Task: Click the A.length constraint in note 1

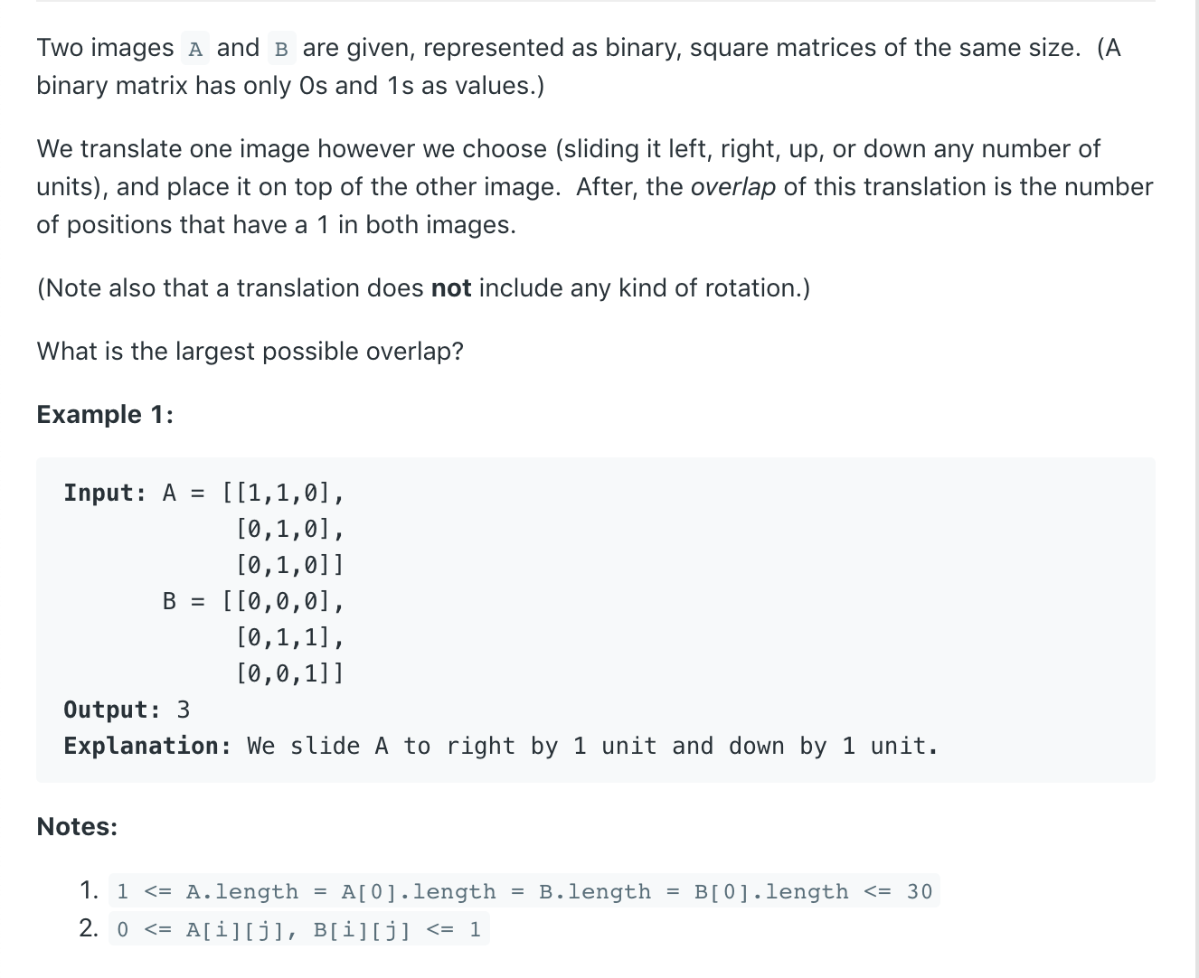Action: (x=524, y=892)
